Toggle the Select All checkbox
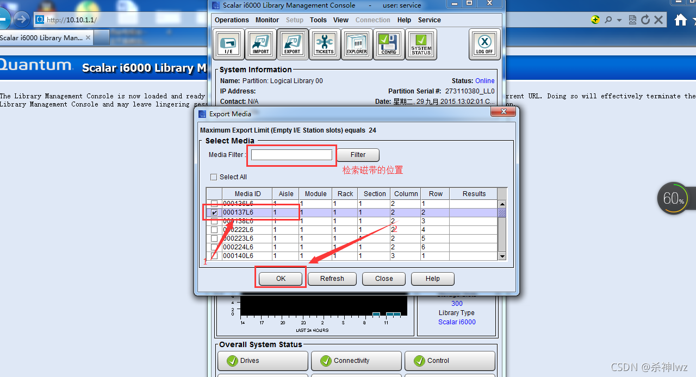Image resolution: width=696 pixels, height=377 pixels. 214,177
